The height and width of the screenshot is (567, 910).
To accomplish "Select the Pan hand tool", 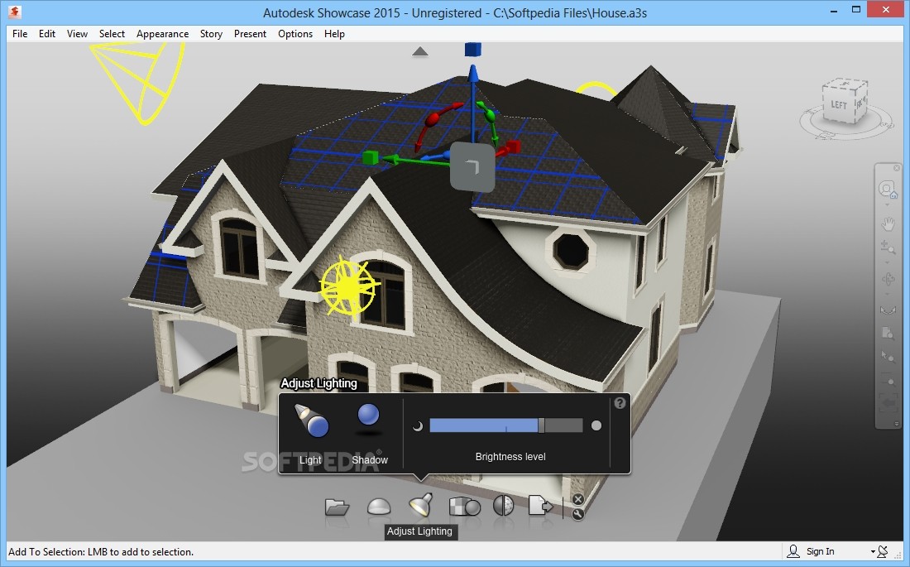I will pos(888,223).
